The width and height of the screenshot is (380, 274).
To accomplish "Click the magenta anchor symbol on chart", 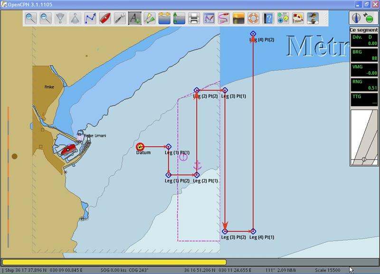I will pos(199,166).
